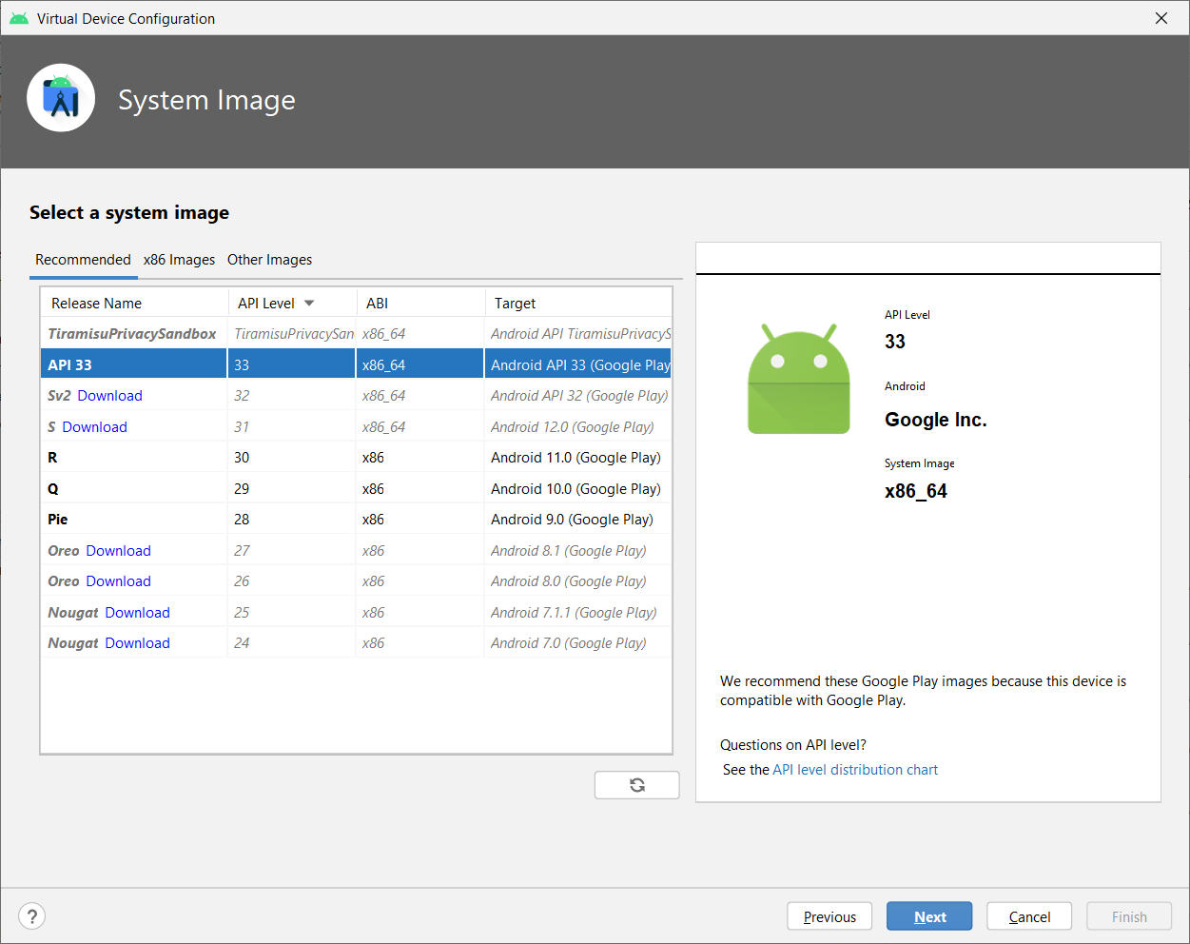Image resolution: width=1190 pixels, height=944 pixels.
Task: Open the help question mark icon
Action: point(32,916)
